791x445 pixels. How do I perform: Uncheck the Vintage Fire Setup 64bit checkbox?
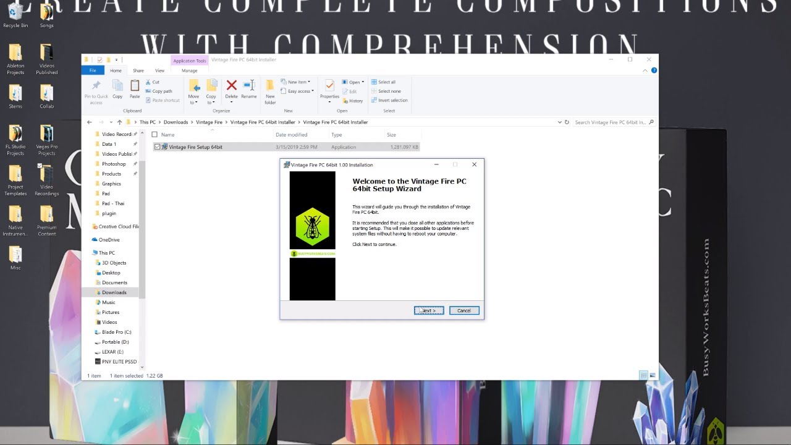point(157,147)
